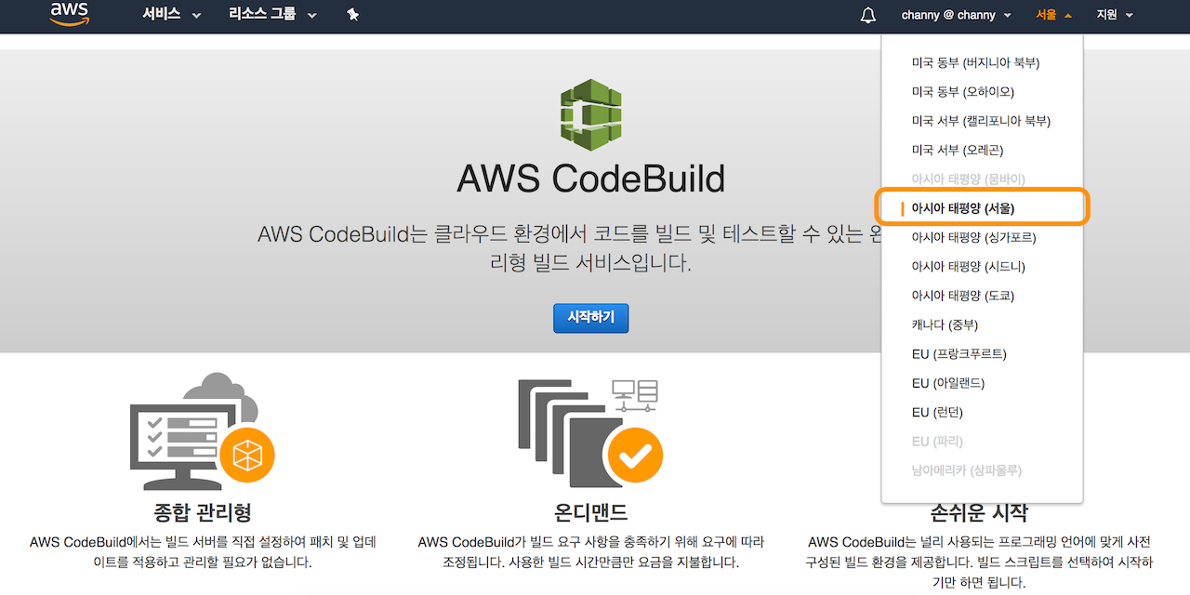Expand the 리소스 그룹 menu

(272, 15)
